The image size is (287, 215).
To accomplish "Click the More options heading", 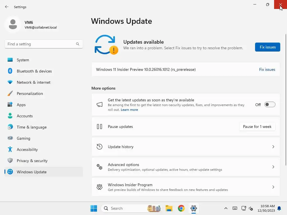I will coord(103,88).
